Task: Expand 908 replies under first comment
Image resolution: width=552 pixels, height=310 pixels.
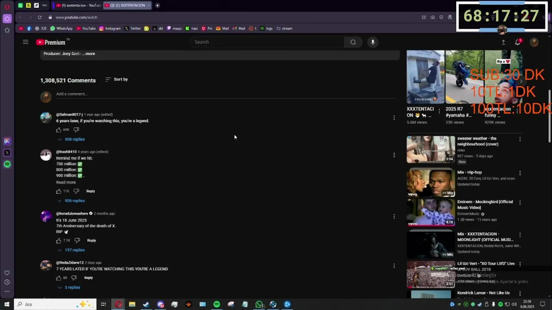Action: tap(71, 139)
